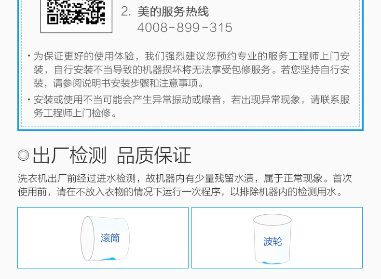Click the paragraph about 进水检测 残留水渍
The width and height of the screenshot is (381, 279).
point(185,185)
